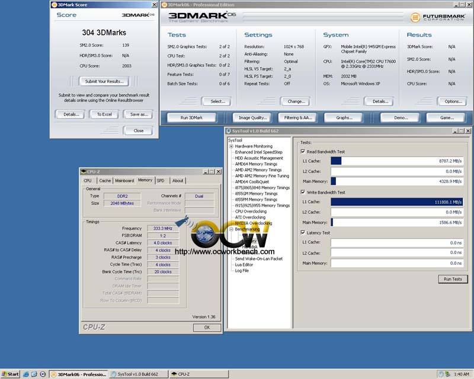Click Submit Your Results button
Image resolution: width=474 pixels, height=379 pixels.
(x=104, y=81)
